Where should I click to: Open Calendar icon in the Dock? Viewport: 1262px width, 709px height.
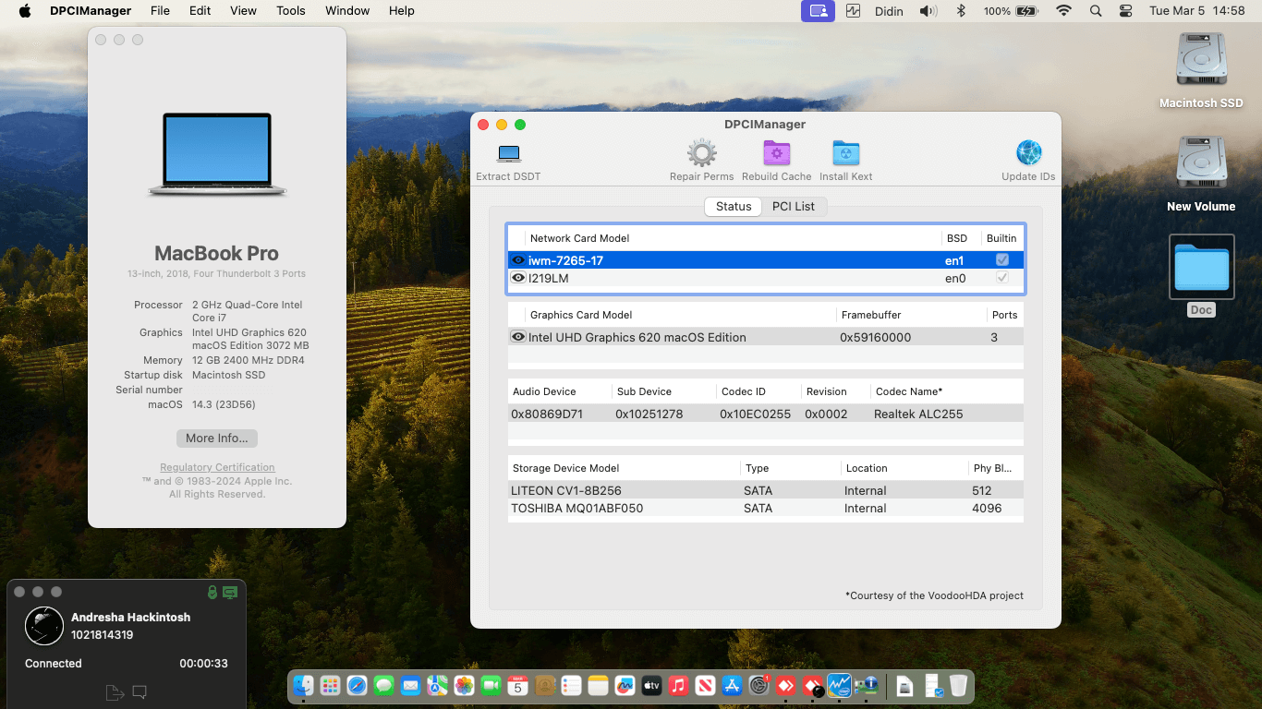[517, 685]
